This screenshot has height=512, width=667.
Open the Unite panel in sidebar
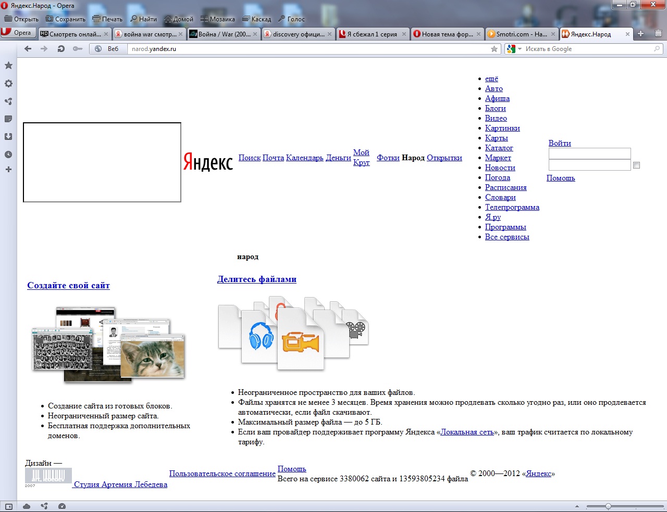click(x=8, y=101)
